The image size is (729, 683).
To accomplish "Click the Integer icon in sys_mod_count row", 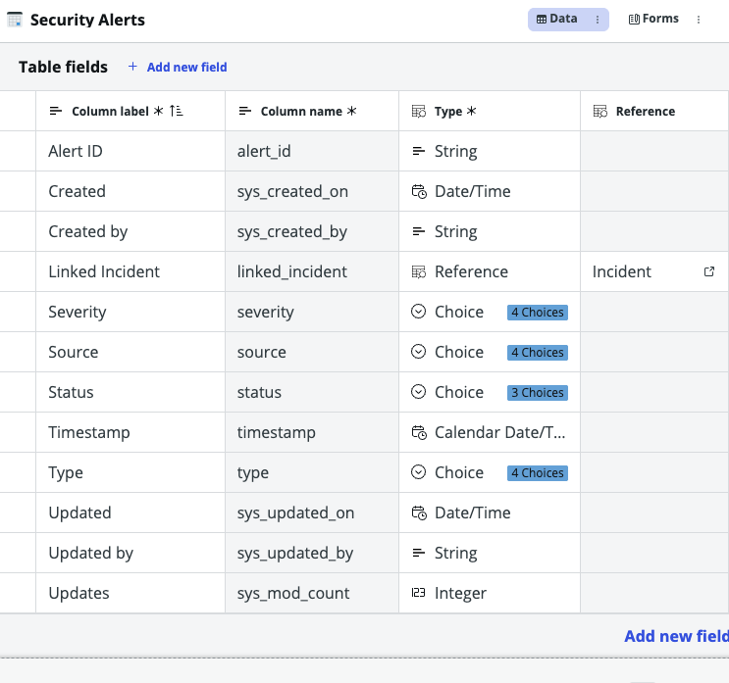I will tap(418, 593).
